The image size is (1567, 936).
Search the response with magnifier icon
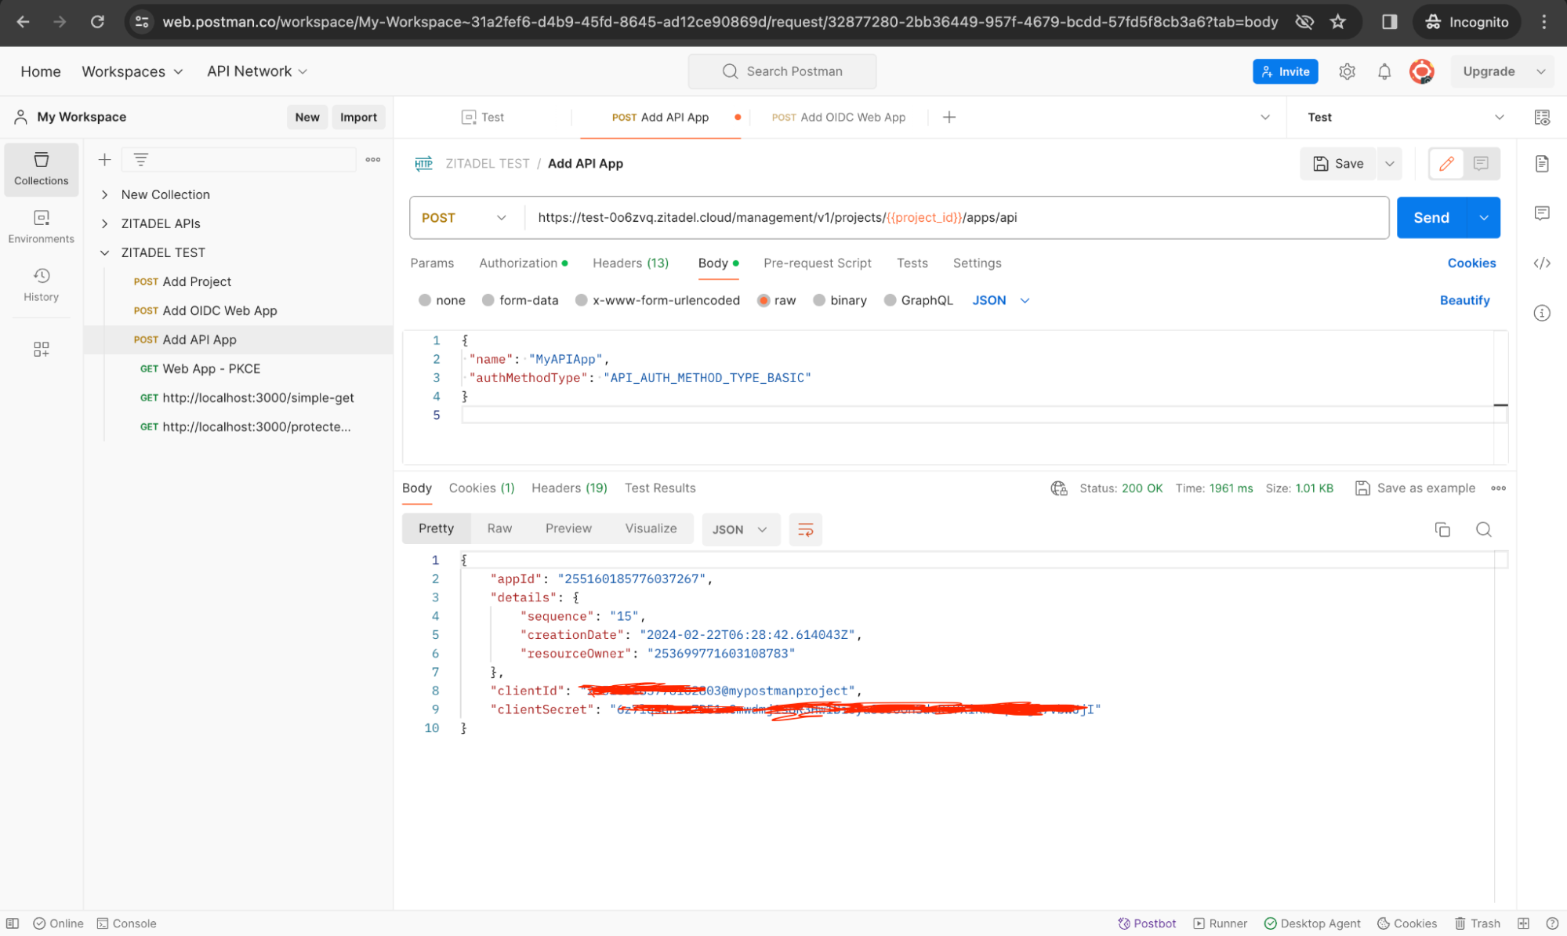coord(1483,530)
